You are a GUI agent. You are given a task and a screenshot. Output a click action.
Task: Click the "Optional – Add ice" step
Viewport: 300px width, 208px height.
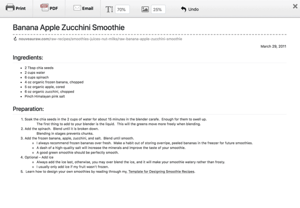click(x=39, y=157)
